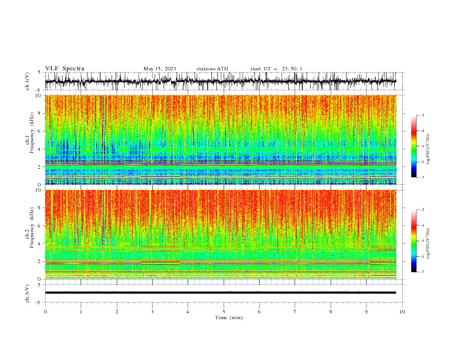Click time axis tick label "3"

152,312
